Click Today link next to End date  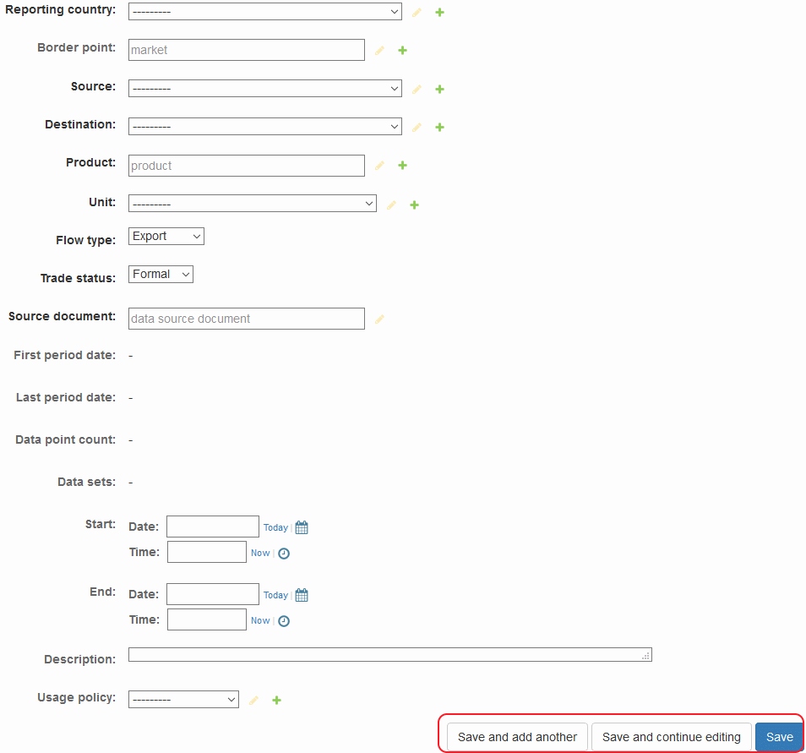pyautogui.click(x=275, y=595)
